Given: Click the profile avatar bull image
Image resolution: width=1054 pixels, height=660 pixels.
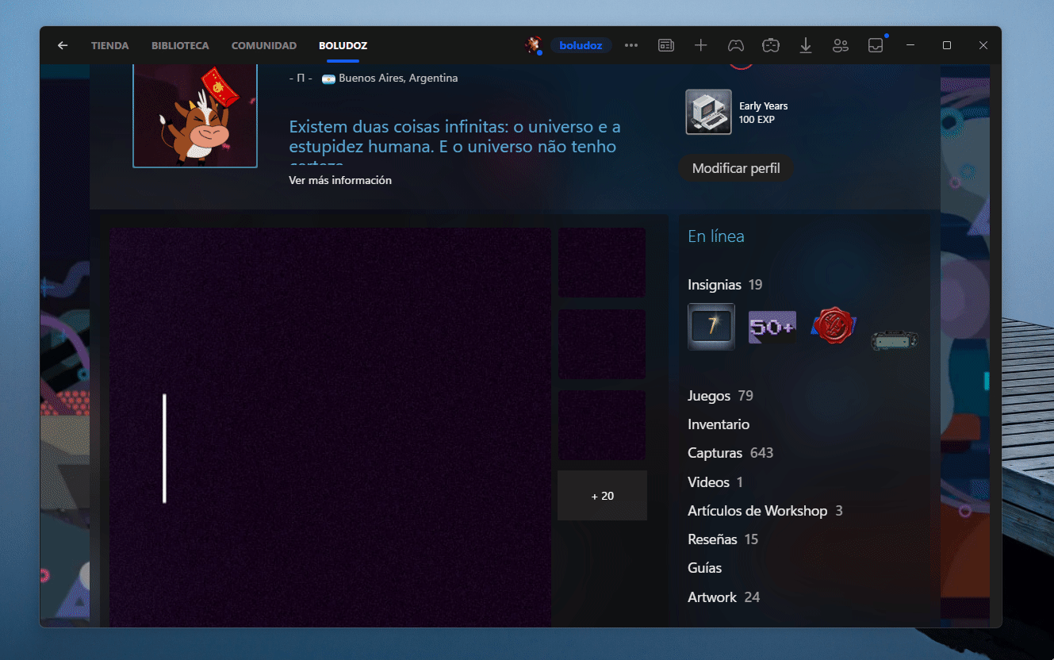Looking at the screenshot, I should [195, 116].
